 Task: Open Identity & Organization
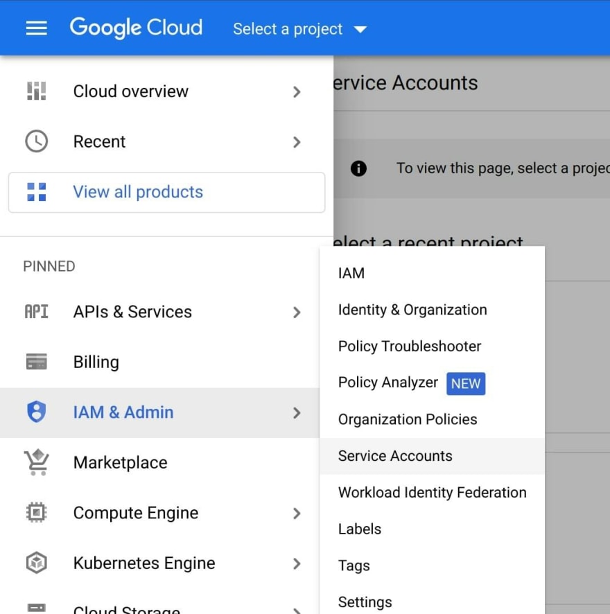point(432,310)
